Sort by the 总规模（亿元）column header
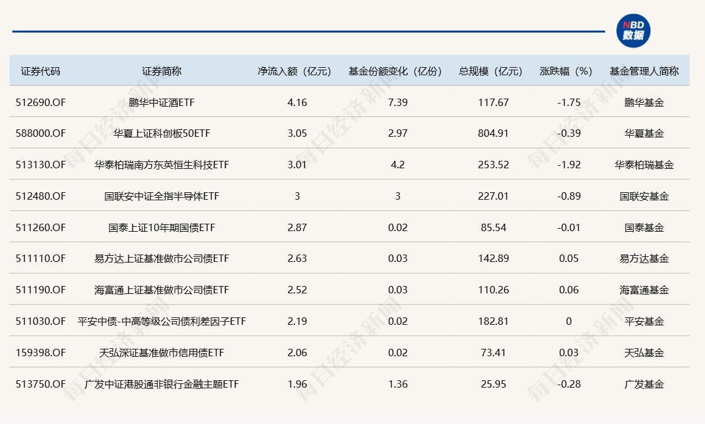The height and width of the screenshot is (424, 705). [492, 71]
